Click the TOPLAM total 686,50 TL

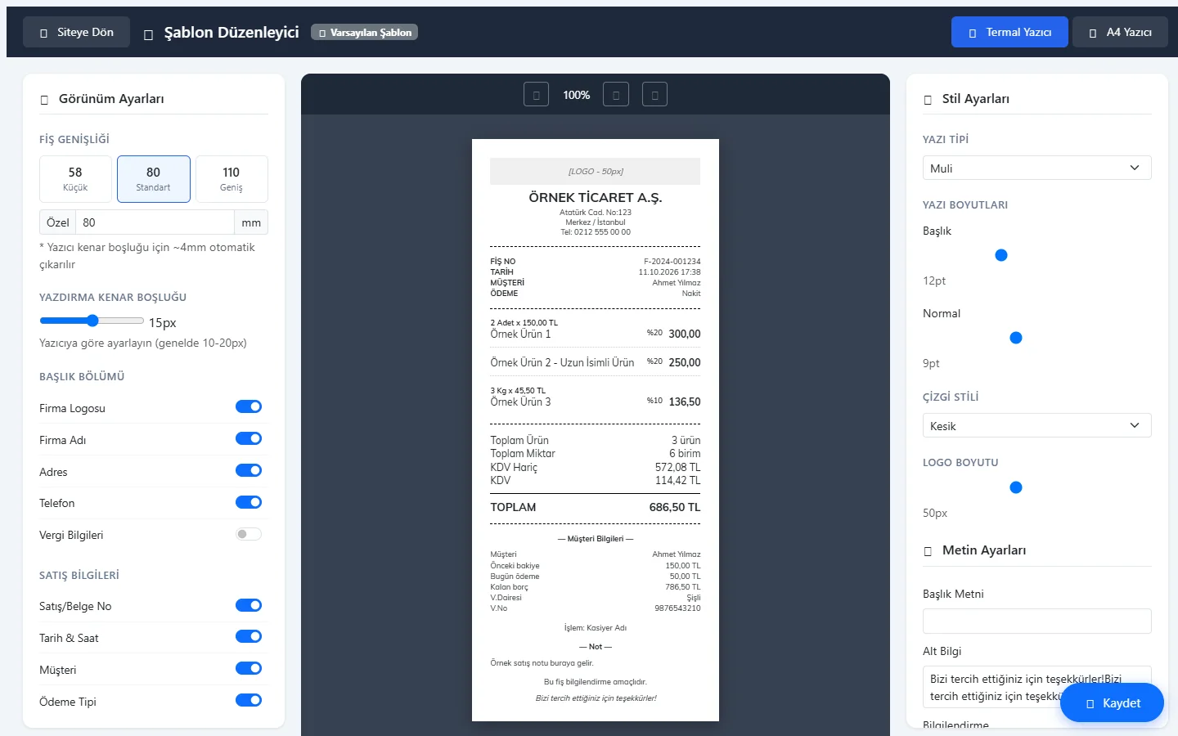point(675,507)
